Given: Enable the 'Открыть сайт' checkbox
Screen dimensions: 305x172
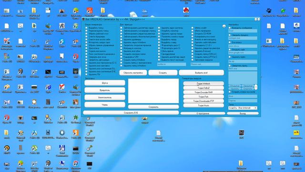Looking at the screenshot, I should tap(230, 50).
